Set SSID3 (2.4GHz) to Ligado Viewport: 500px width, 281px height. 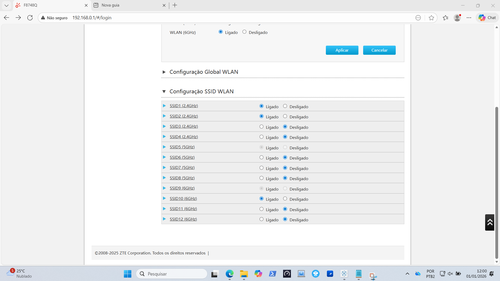[x=261, y=127]
